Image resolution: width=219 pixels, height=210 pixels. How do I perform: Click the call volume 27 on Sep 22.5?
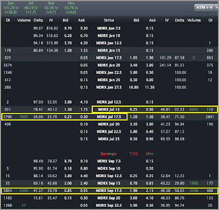click(24, 205)
